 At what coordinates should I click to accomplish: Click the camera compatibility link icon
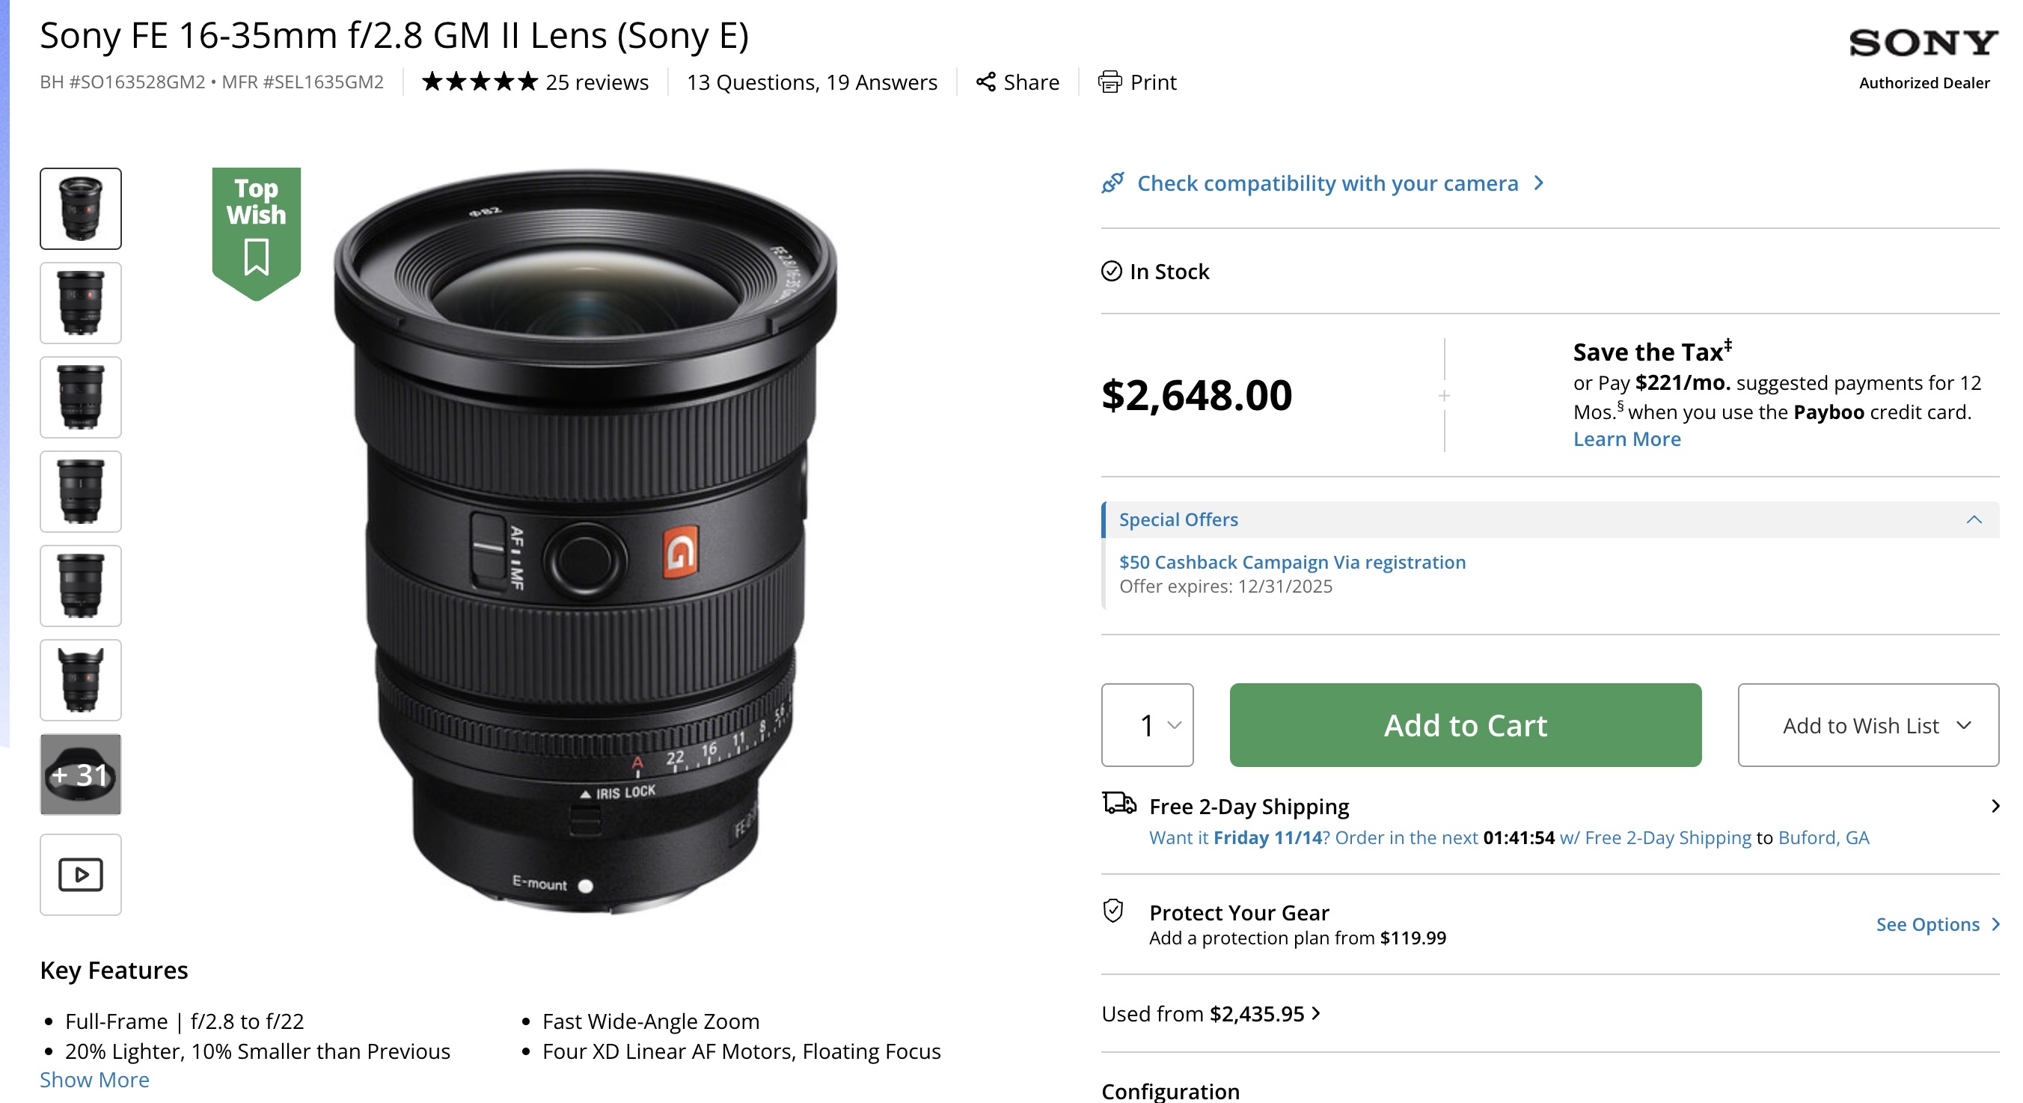1113,183
